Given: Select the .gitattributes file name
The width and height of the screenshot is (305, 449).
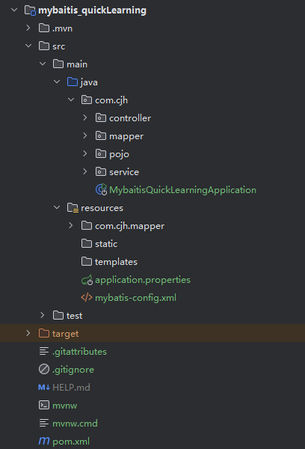Looking at the screenshot, I should coord(79,352).
